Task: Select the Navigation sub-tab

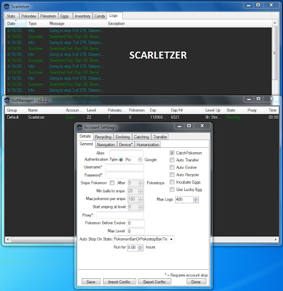Action: (106, 145)
